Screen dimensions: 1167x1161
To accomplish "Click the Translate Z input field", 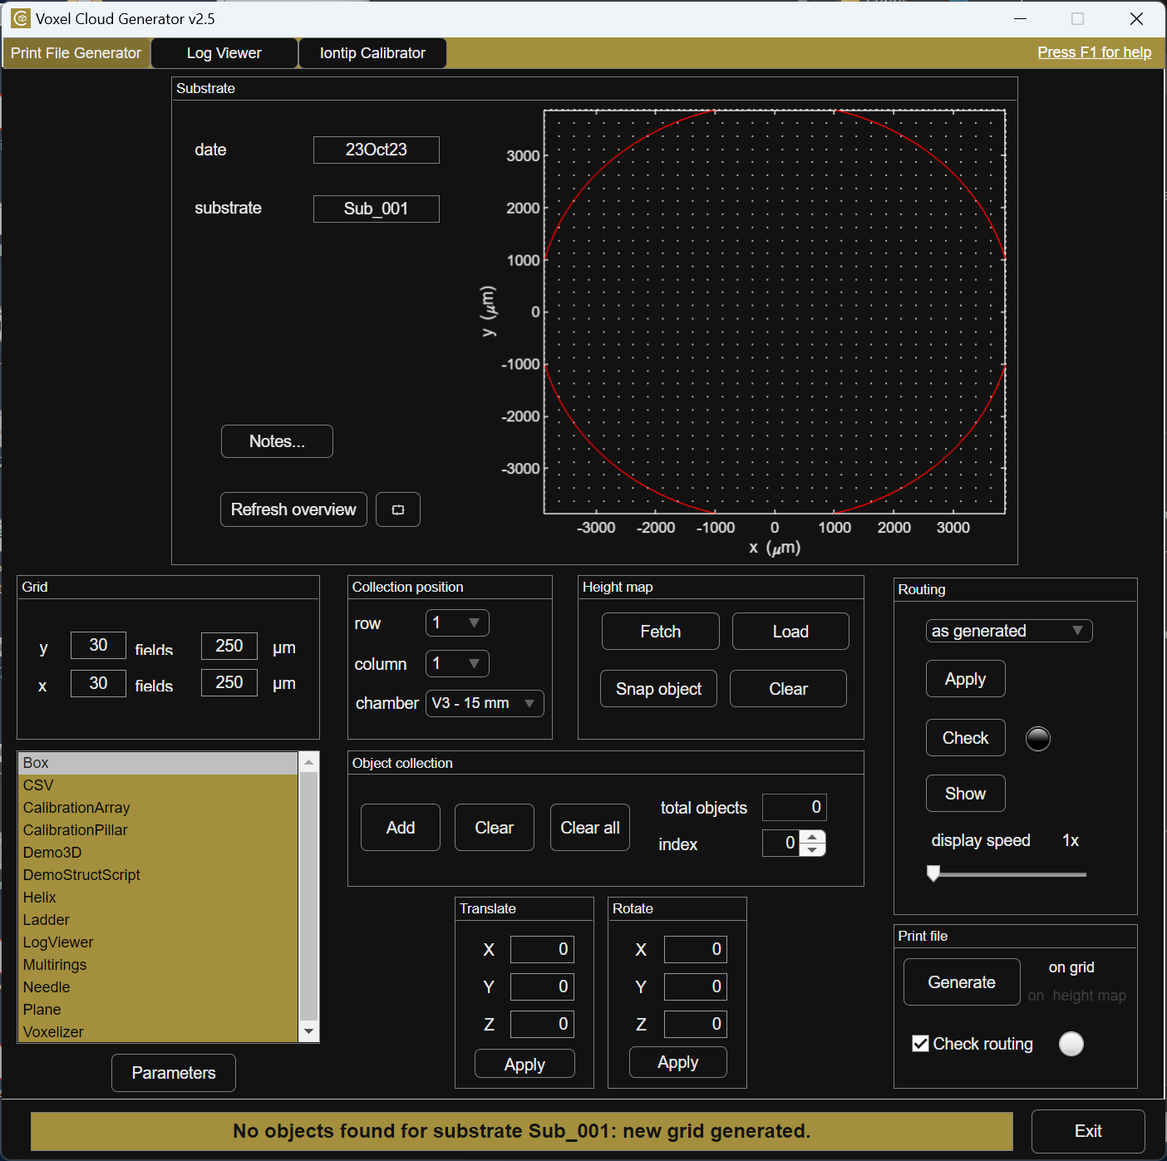I will pyautogui.click(x=542, y=1024).
